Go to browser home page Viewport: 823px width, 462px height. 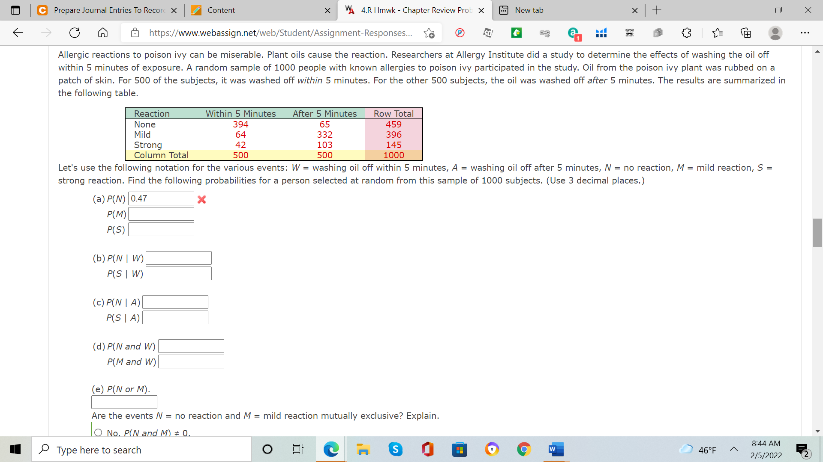(102, 33)
